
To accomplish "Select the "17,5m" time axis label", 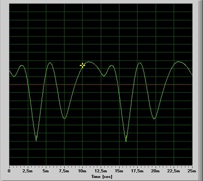I will point(137,171).
